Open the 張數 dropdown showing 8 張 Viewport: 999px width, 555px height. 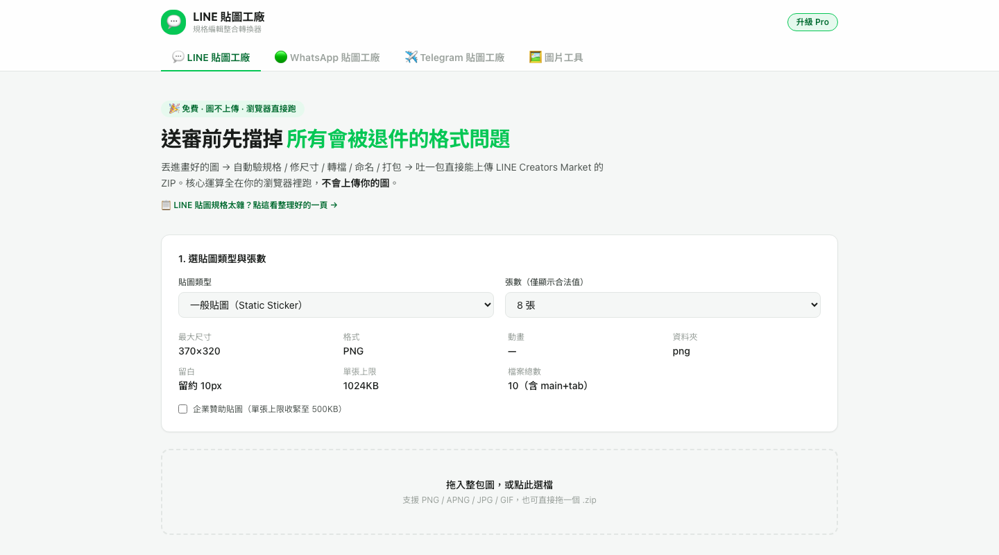click(663, 305)
